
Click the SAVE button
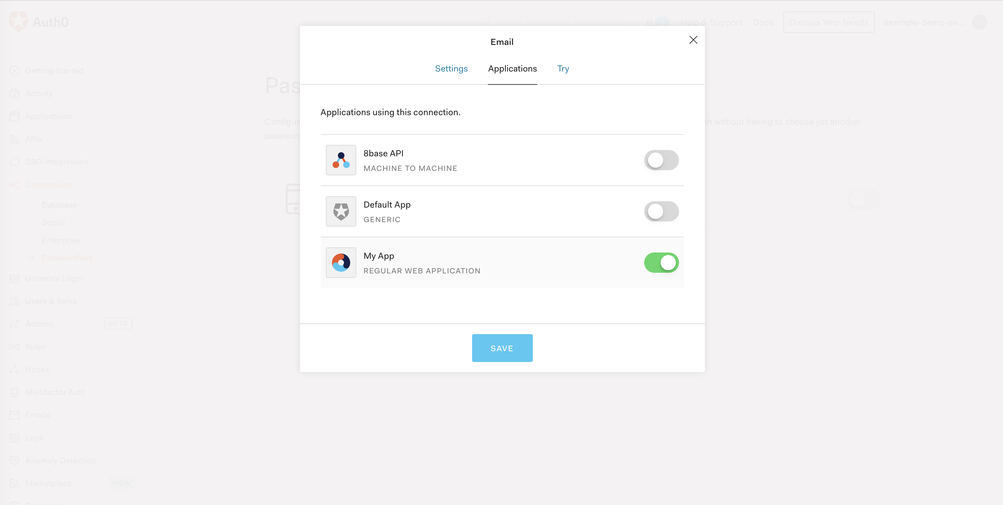[502, 348]
